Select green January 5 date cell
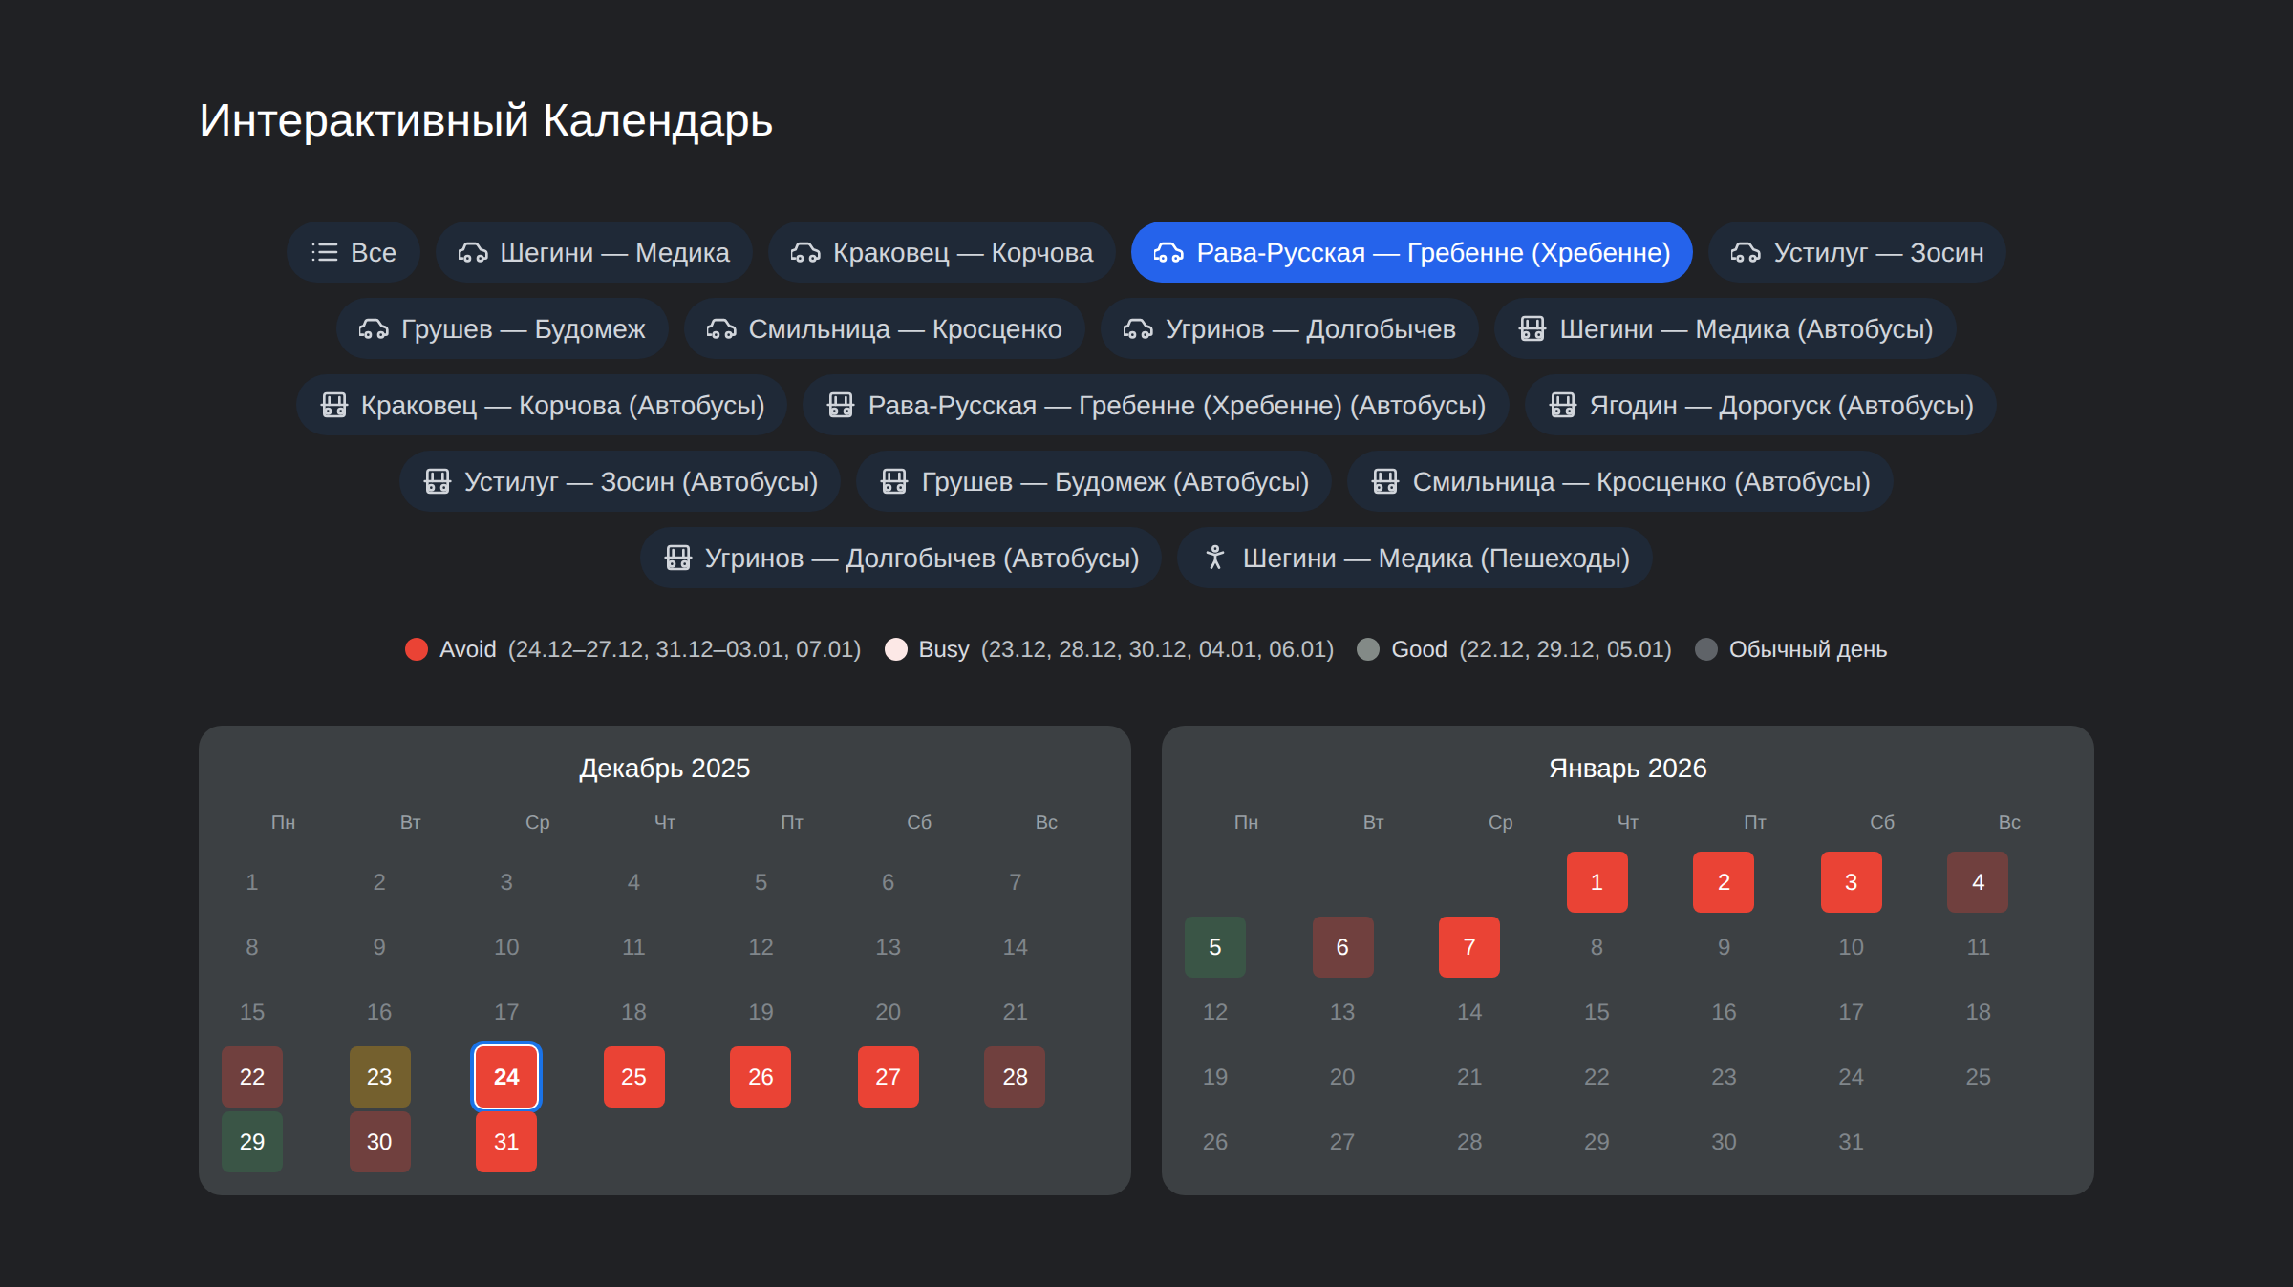 point(1214,947)
